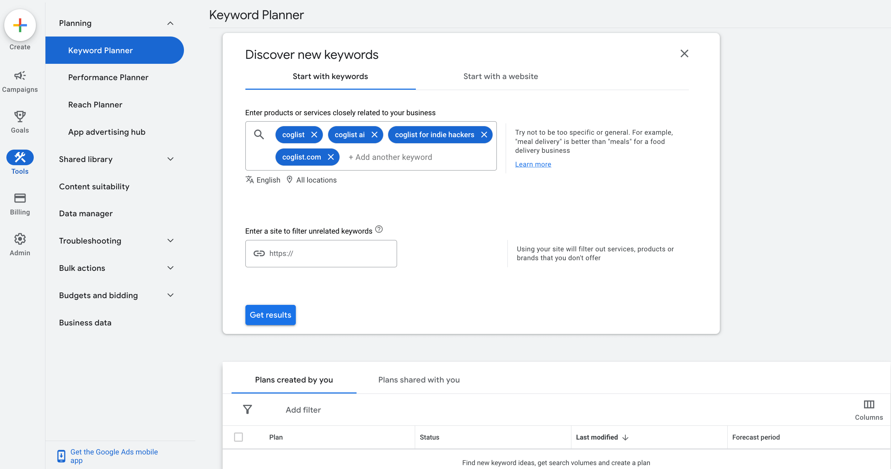Open Plans shared with you tab
Image resolution: width=891 pixels, height=469 pixels.
point(419,380)
